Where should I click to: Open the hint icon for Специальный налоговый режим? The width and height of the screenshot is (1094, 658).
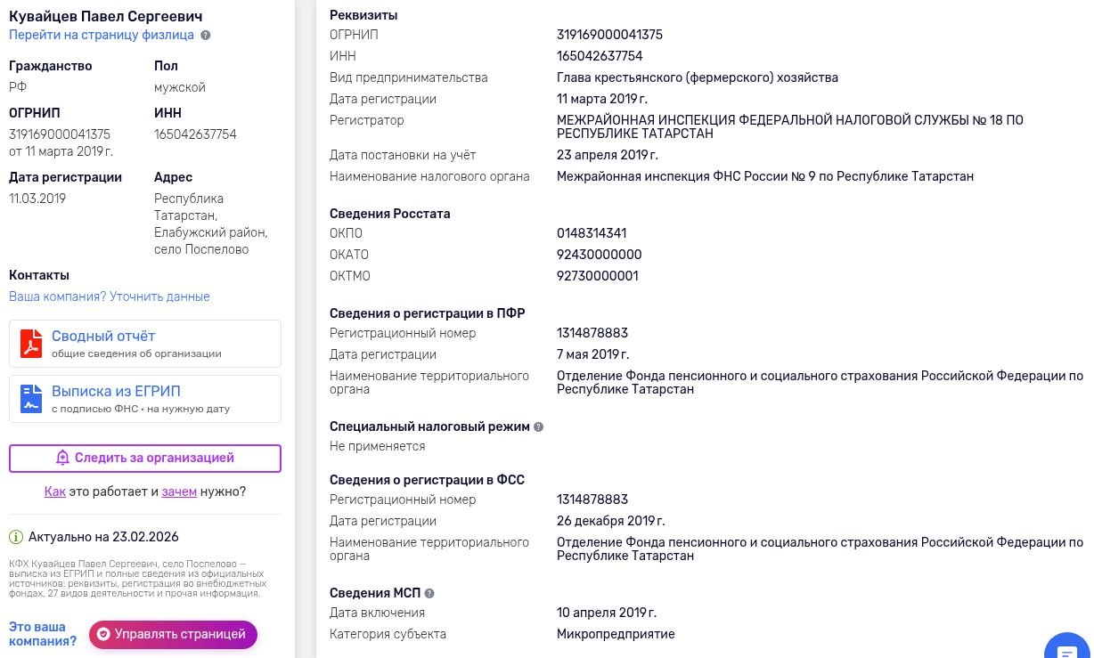pos(538,426)
